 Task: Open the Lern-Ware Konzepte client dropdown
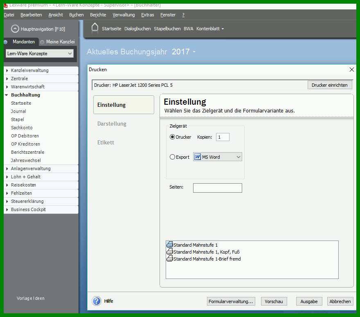coord(70,54)
